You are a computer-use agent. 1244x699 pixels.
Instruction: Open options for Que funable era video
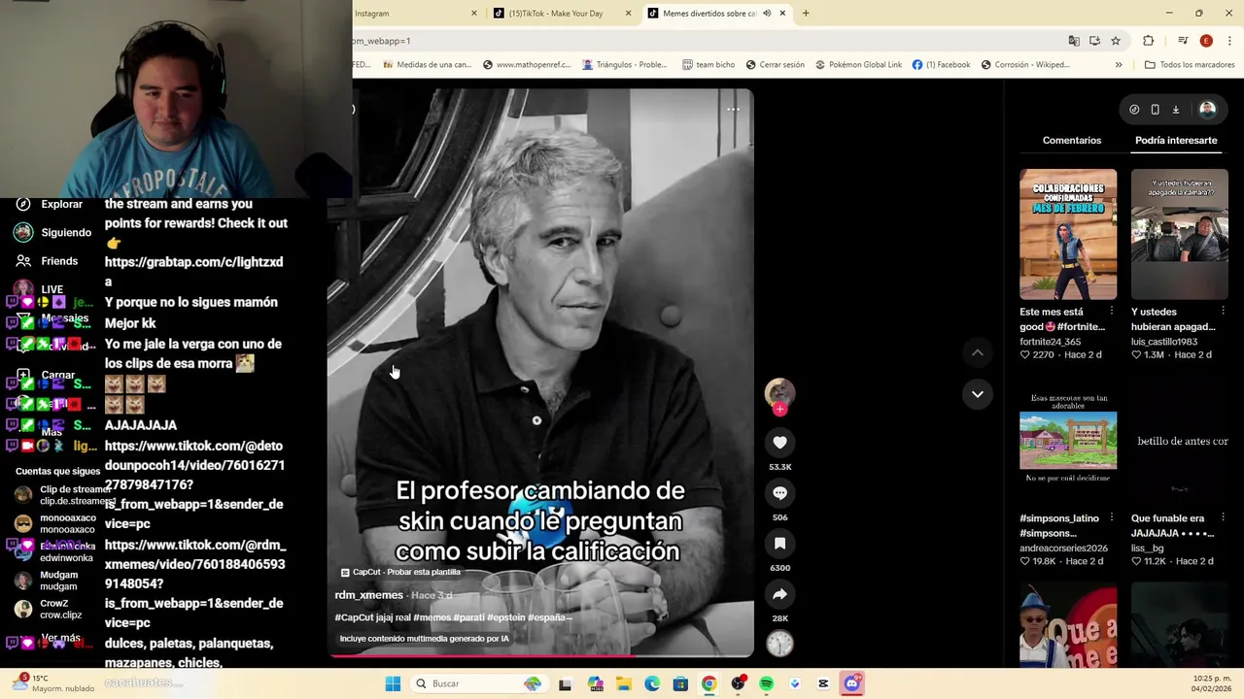(1223, 517)
